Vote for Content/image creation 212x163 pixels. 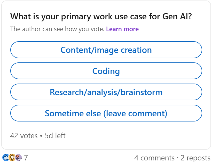pos(106,50)
